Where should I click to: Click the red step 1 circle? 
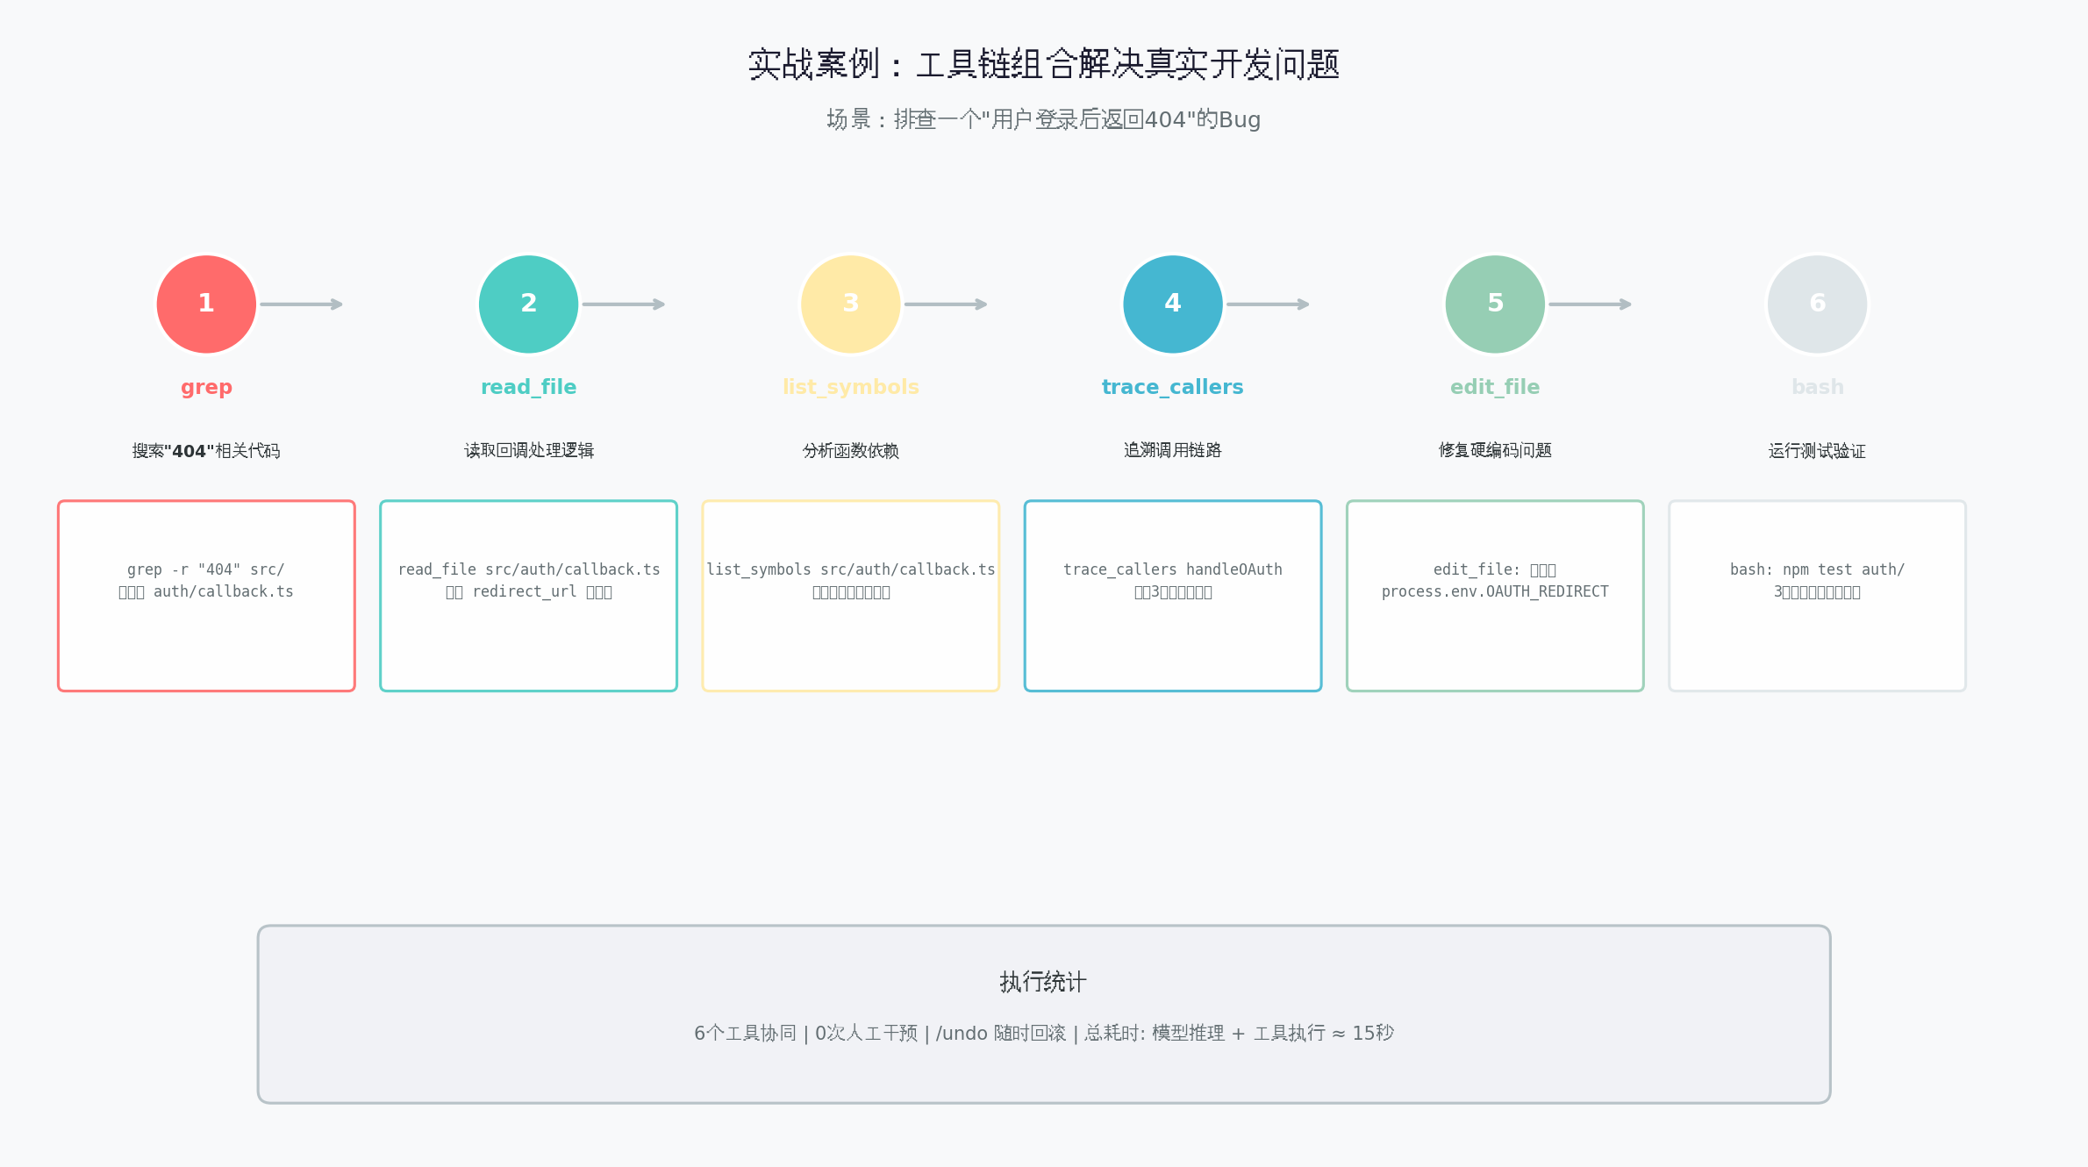(x=206, y=304)
